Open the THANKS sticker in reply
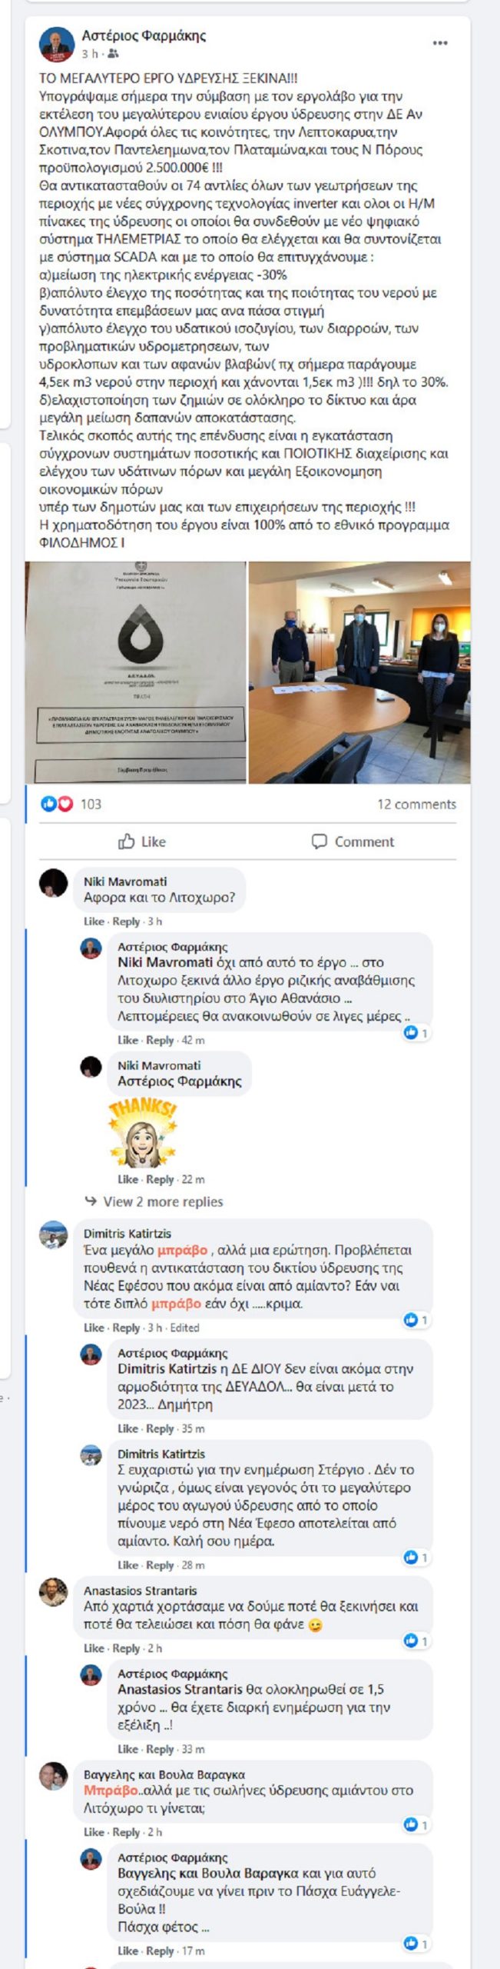Viewport: 500px width, 1969px height. pos(143,1134)
